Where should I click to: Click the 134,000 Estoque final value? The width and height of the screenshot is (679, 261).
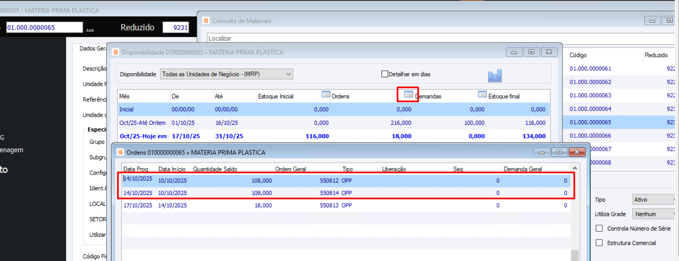(534, 136)
